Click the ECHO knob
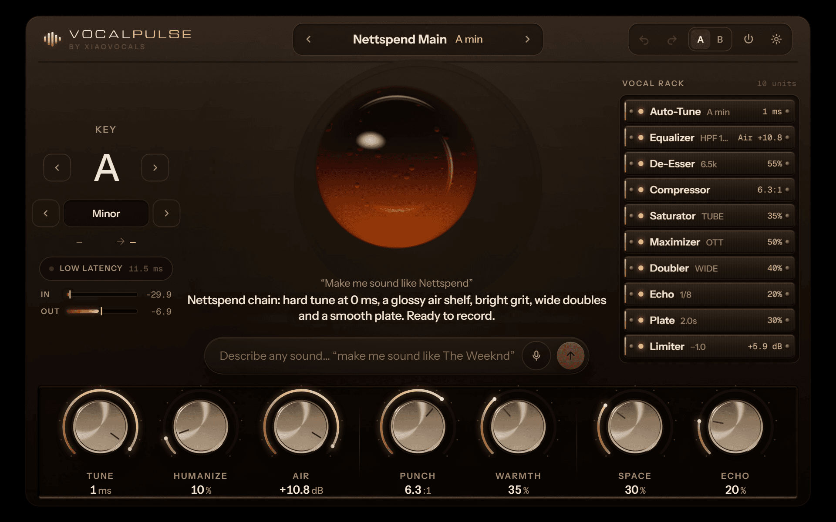The height and width of the screenshot is (522, 836). click(735, 426)
